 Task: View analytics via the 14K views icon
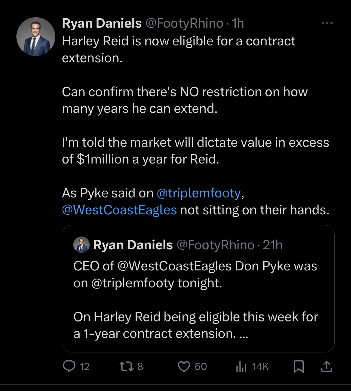(x=241, y=366)
